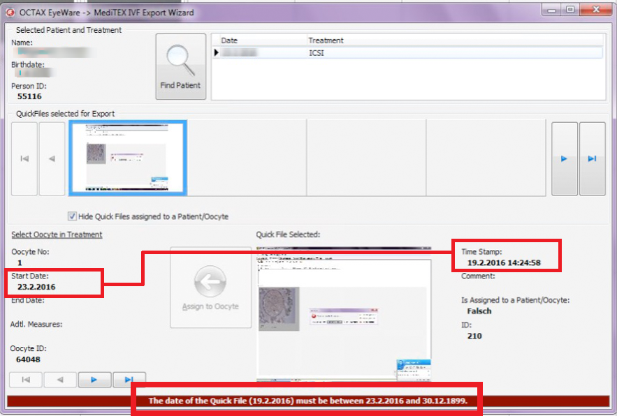
Task: Go to next oocyte record
Action: [94, 380]
